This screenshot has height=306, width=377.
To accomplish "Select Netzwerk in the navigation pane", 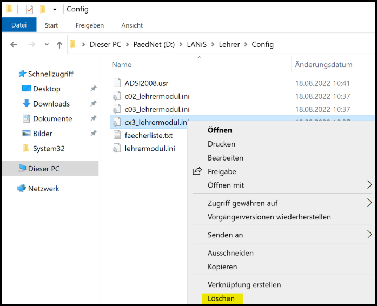I will coord(43,189).
